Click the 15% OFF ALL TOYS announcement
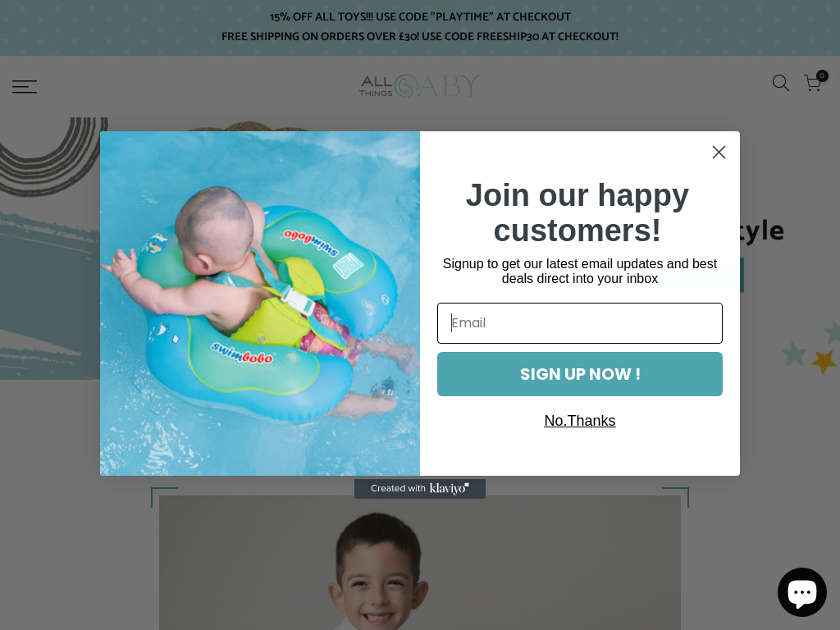 pos(420,17)
